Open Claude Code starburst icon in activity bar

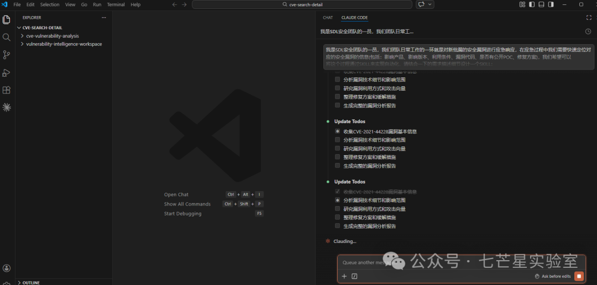point(7,108)
